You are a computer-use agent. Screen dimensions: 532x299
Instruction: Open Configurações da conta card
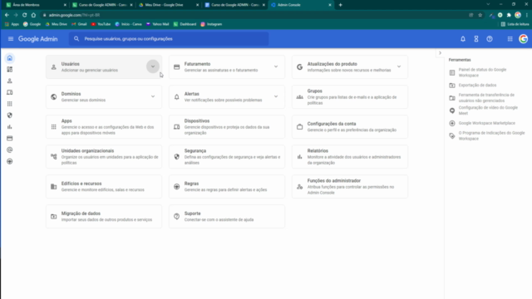350,127
